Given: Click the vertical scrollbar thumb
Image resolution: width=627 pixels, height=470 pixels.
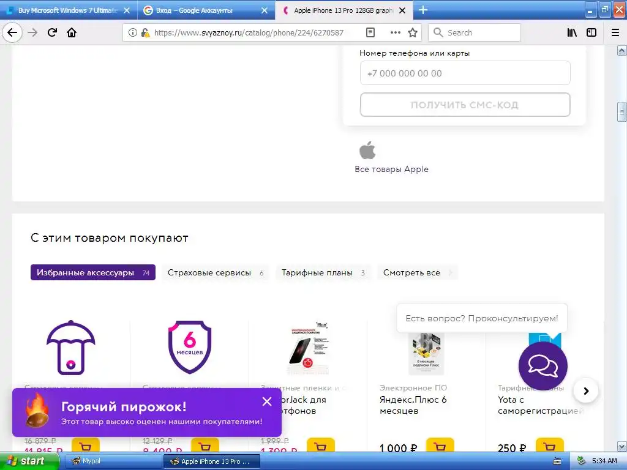Looking at the screenshot, I should click(x=621, y=112).
